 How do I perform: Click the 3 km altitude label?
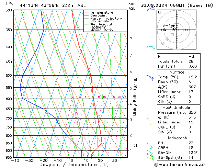point(131,120)
